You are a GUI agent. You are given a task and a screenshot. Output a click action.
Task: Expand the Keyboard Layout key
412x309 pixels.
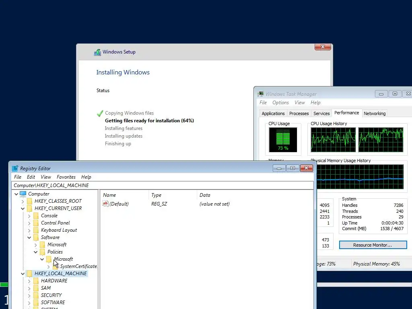29,231
